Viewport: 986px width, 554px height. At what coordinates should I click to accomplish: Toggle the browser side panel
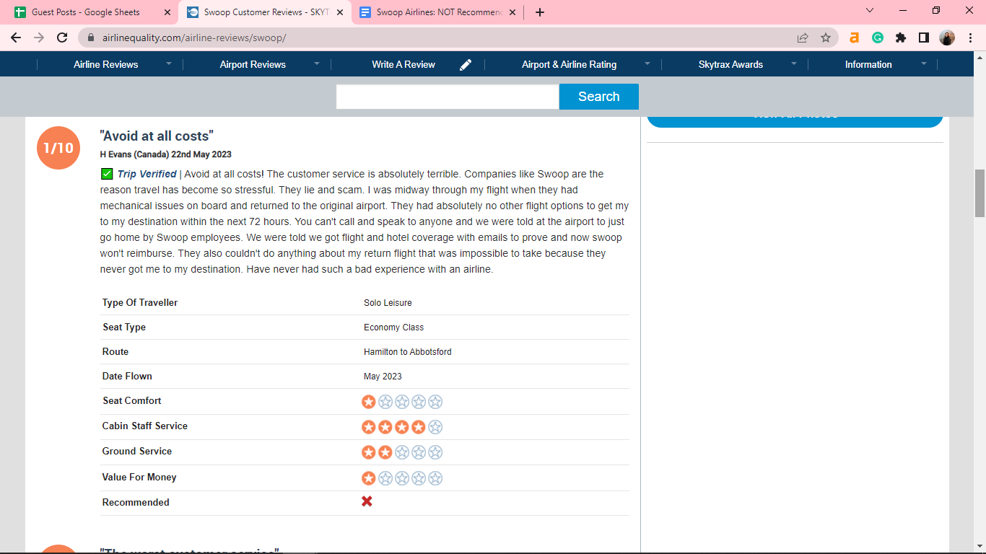[924, 38]
